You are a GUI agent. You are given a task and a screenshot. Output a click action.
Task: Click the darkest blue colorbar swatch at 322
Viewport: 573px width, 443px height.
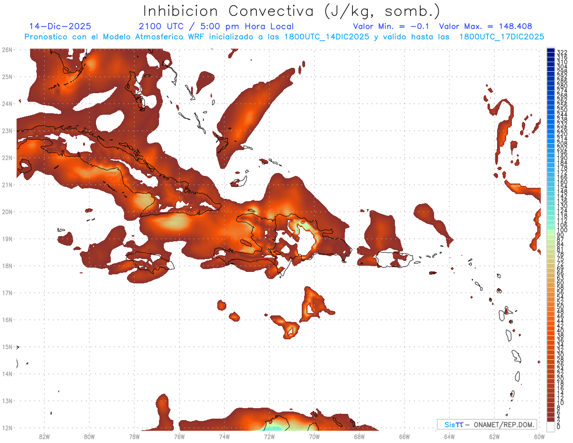click(x=551, y=50)
